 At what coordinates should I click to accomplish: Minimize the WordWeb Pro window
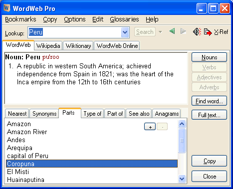click(x=202, y=8)
